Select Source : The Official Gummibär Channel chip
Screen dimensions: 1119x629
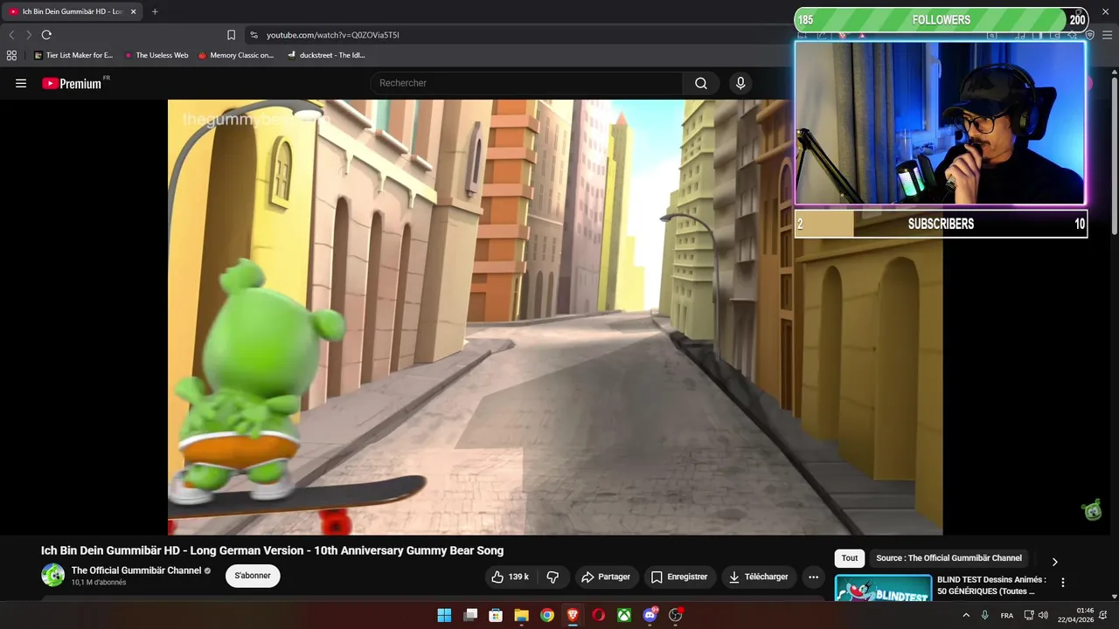[x=949, y=558]
